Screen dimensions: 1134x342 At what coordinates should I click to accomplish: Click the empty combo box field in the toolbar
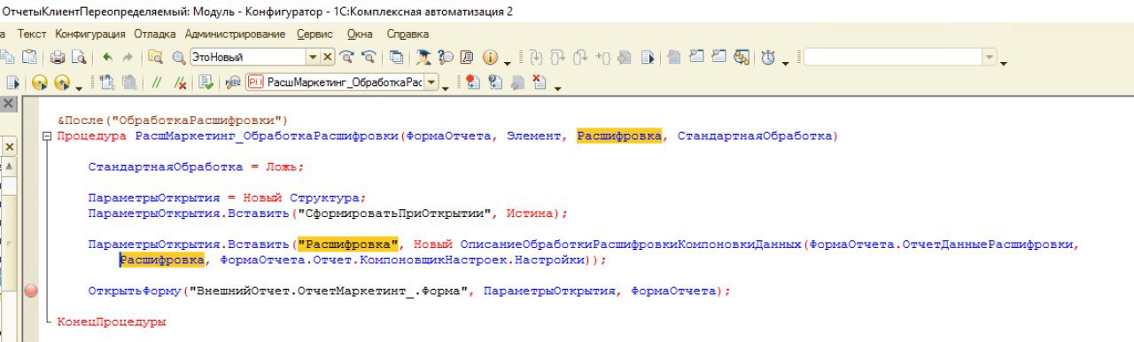(893, 58)
